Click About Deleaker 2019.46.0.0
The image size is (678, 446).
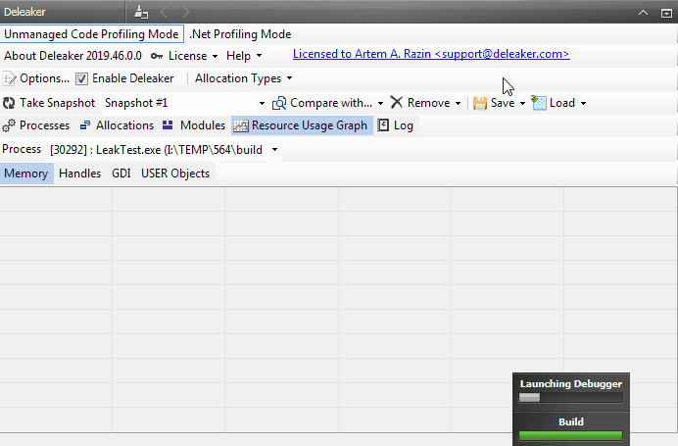pos(73,56)
